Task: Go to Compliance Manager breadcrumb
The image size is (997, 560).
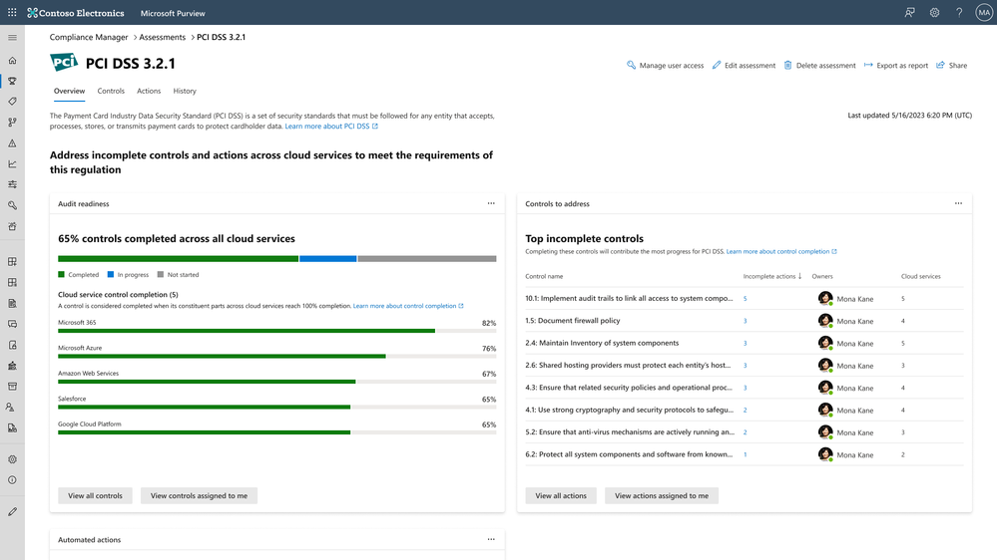Action: click(89, 37)
